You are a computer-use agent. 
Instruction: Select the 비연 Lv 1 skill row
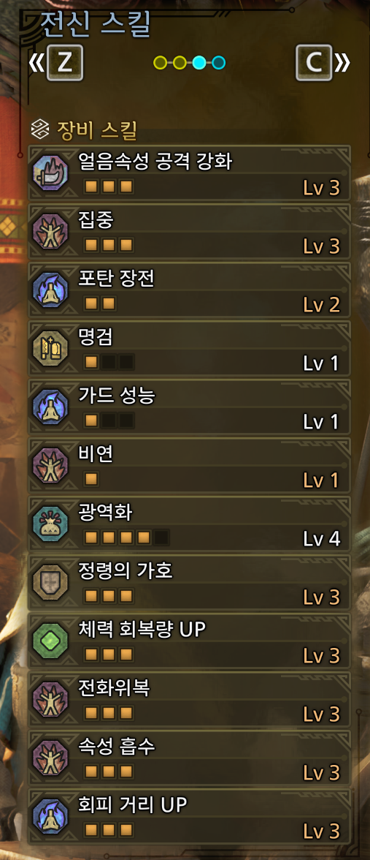pyautogui.click(x=189, y=467)
